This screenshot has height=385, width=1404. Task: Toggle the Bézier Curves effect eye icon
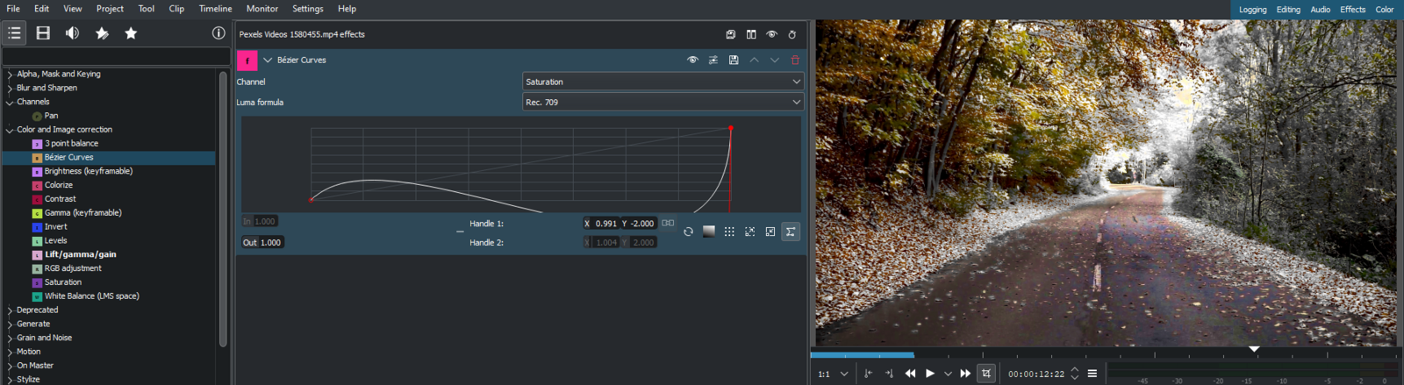coord(692,61)
